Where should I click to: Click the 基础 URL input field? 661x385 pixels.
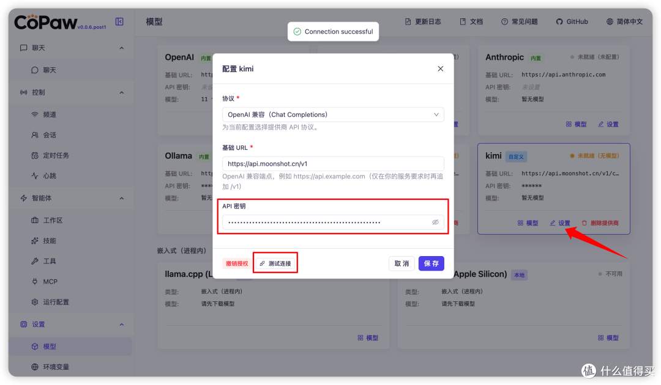point(333,164)
